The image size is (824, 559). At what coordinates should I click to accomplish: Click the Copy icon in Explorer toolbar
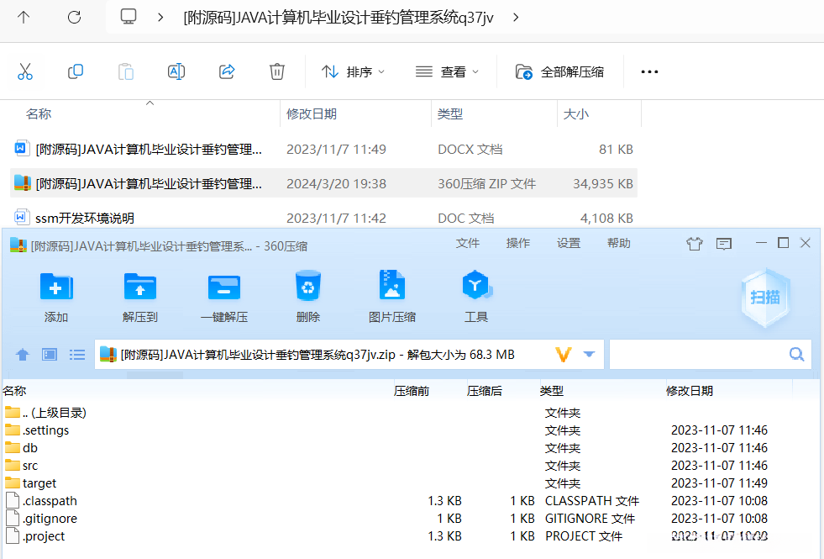click(75, 71)
